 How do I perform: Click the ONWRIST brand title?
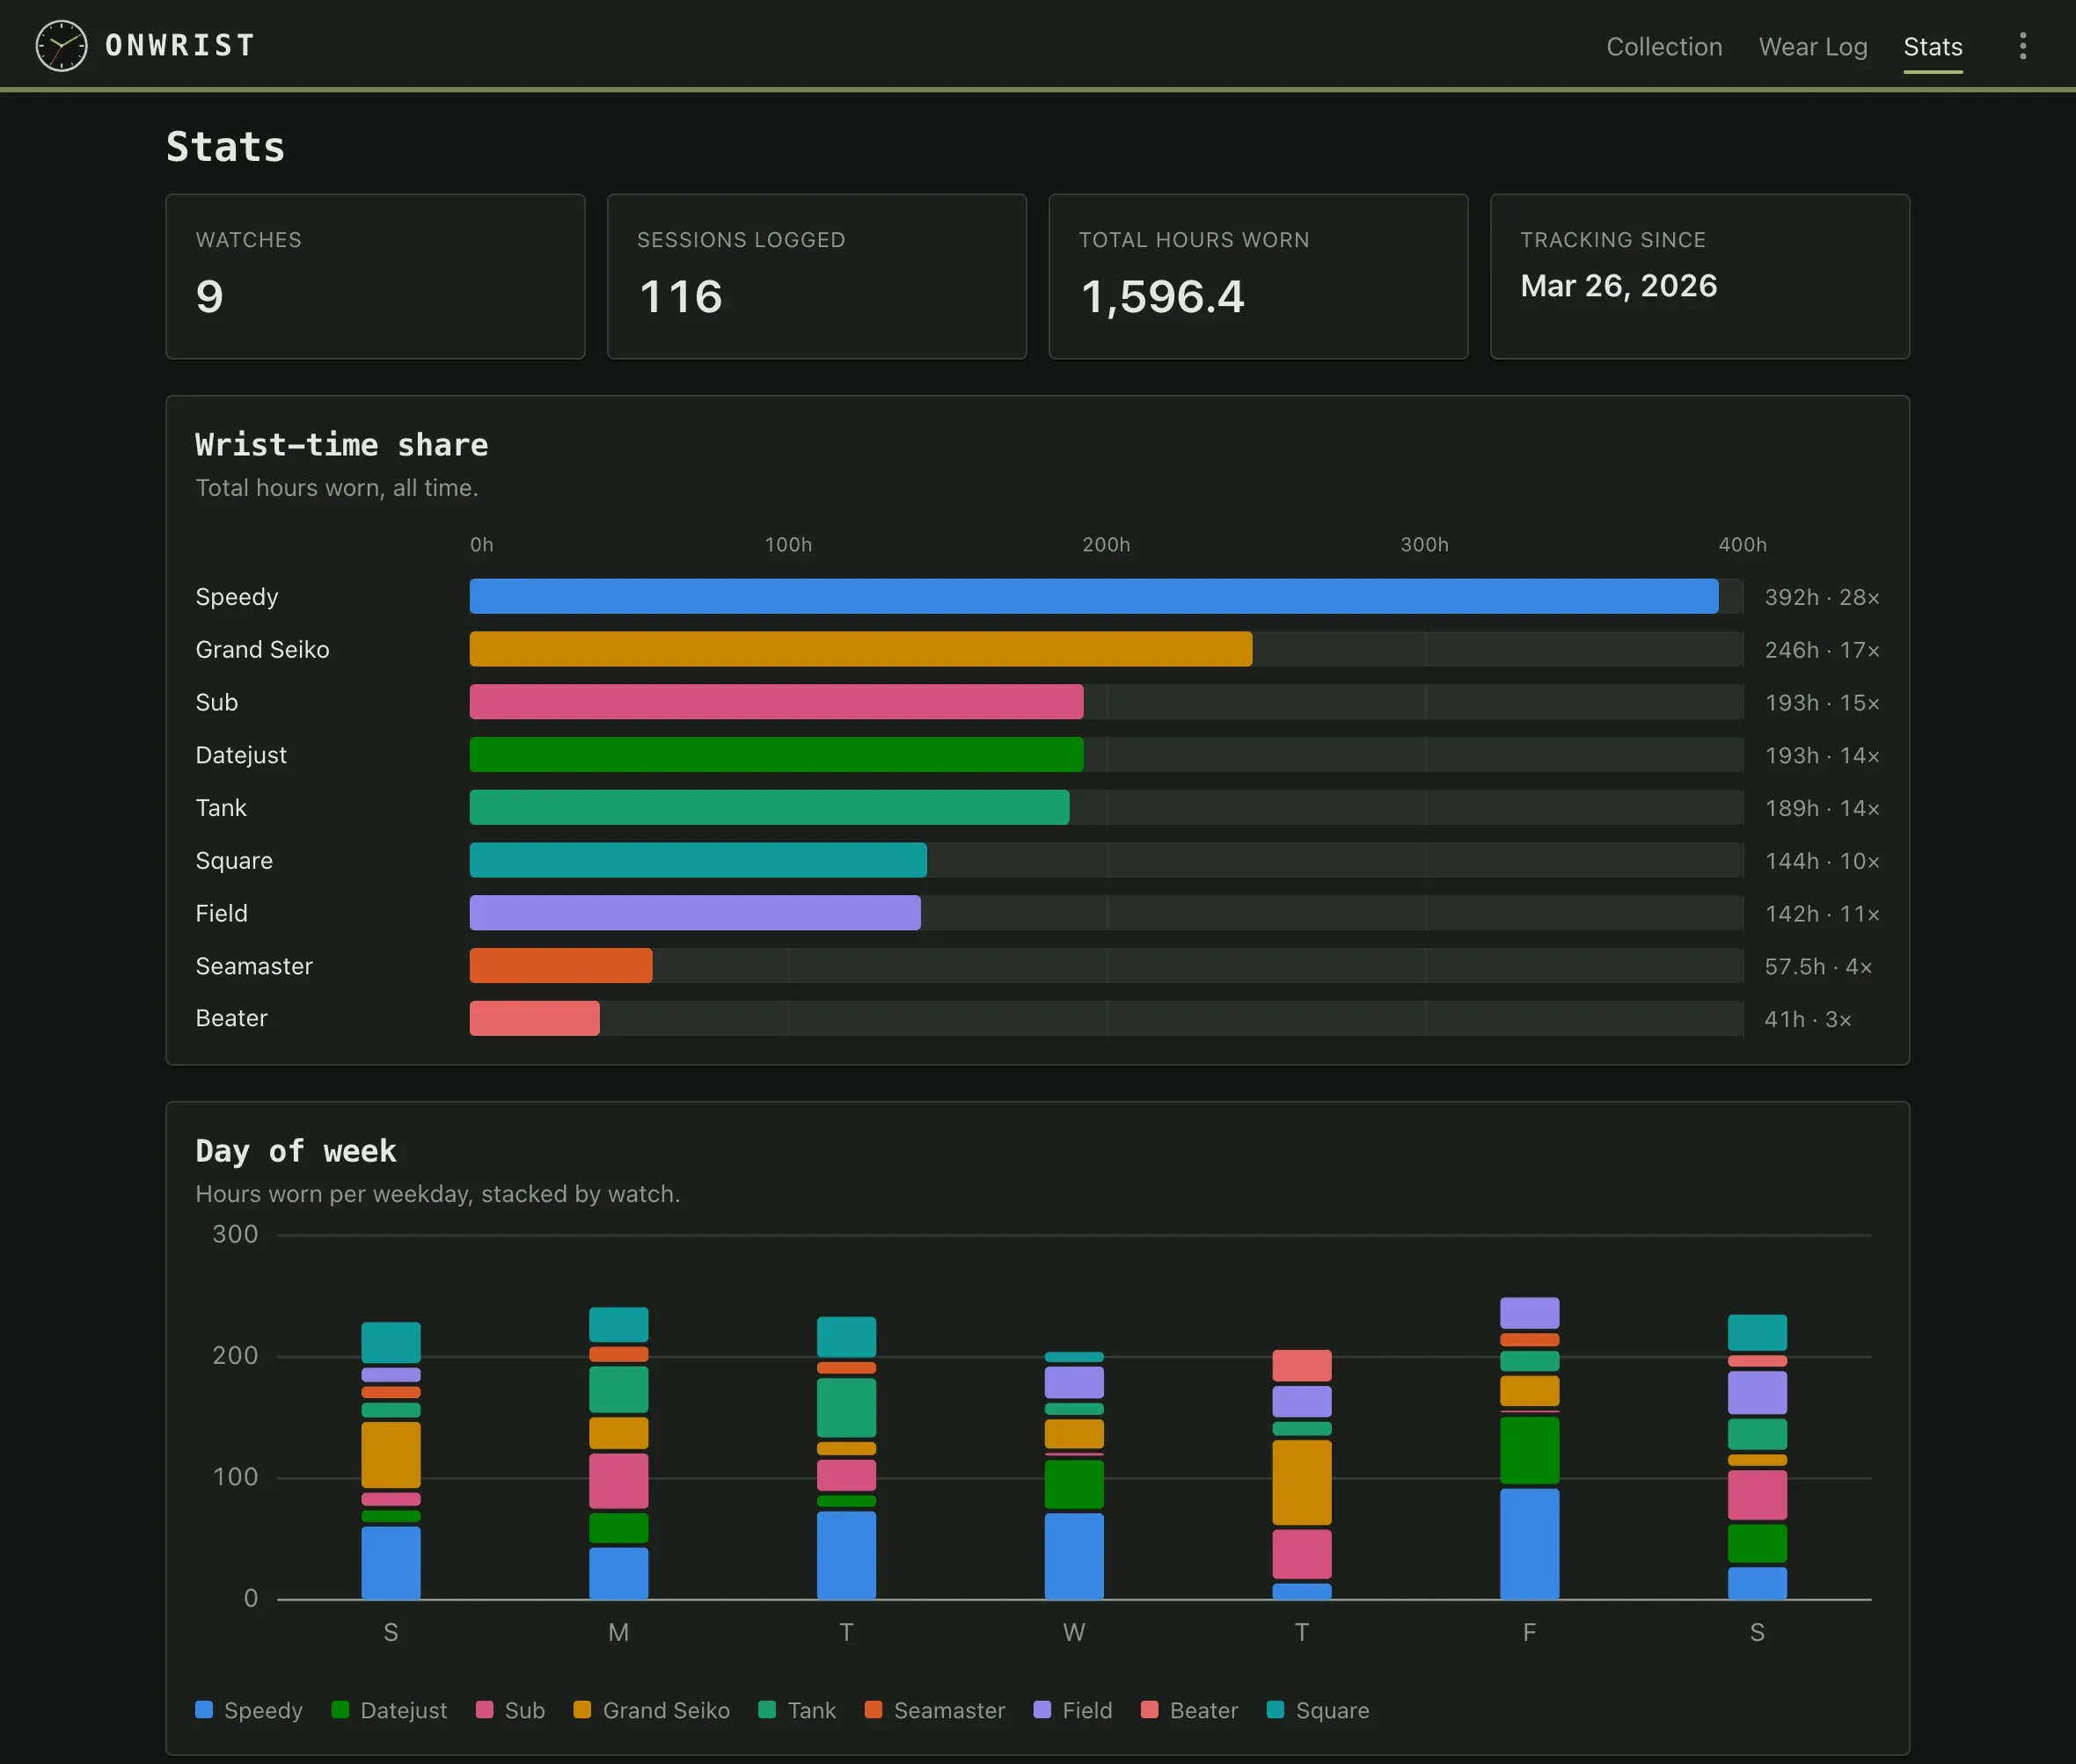point(180,46)
